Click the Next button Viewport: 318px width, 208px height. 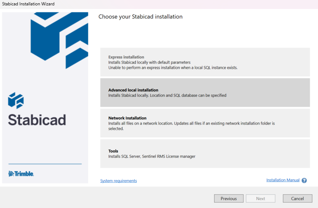point(260,198)
